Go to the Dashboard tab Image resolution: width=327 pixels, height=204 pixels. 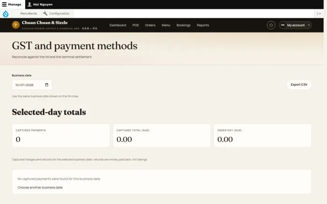[x=118, y=25]
